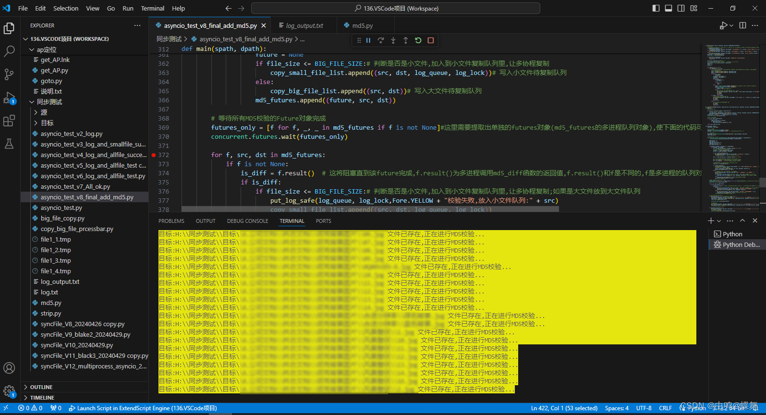Open the Testing flask view
This screenshot has width=766, height=415.
pyautogui.click(x=9, y=144)
